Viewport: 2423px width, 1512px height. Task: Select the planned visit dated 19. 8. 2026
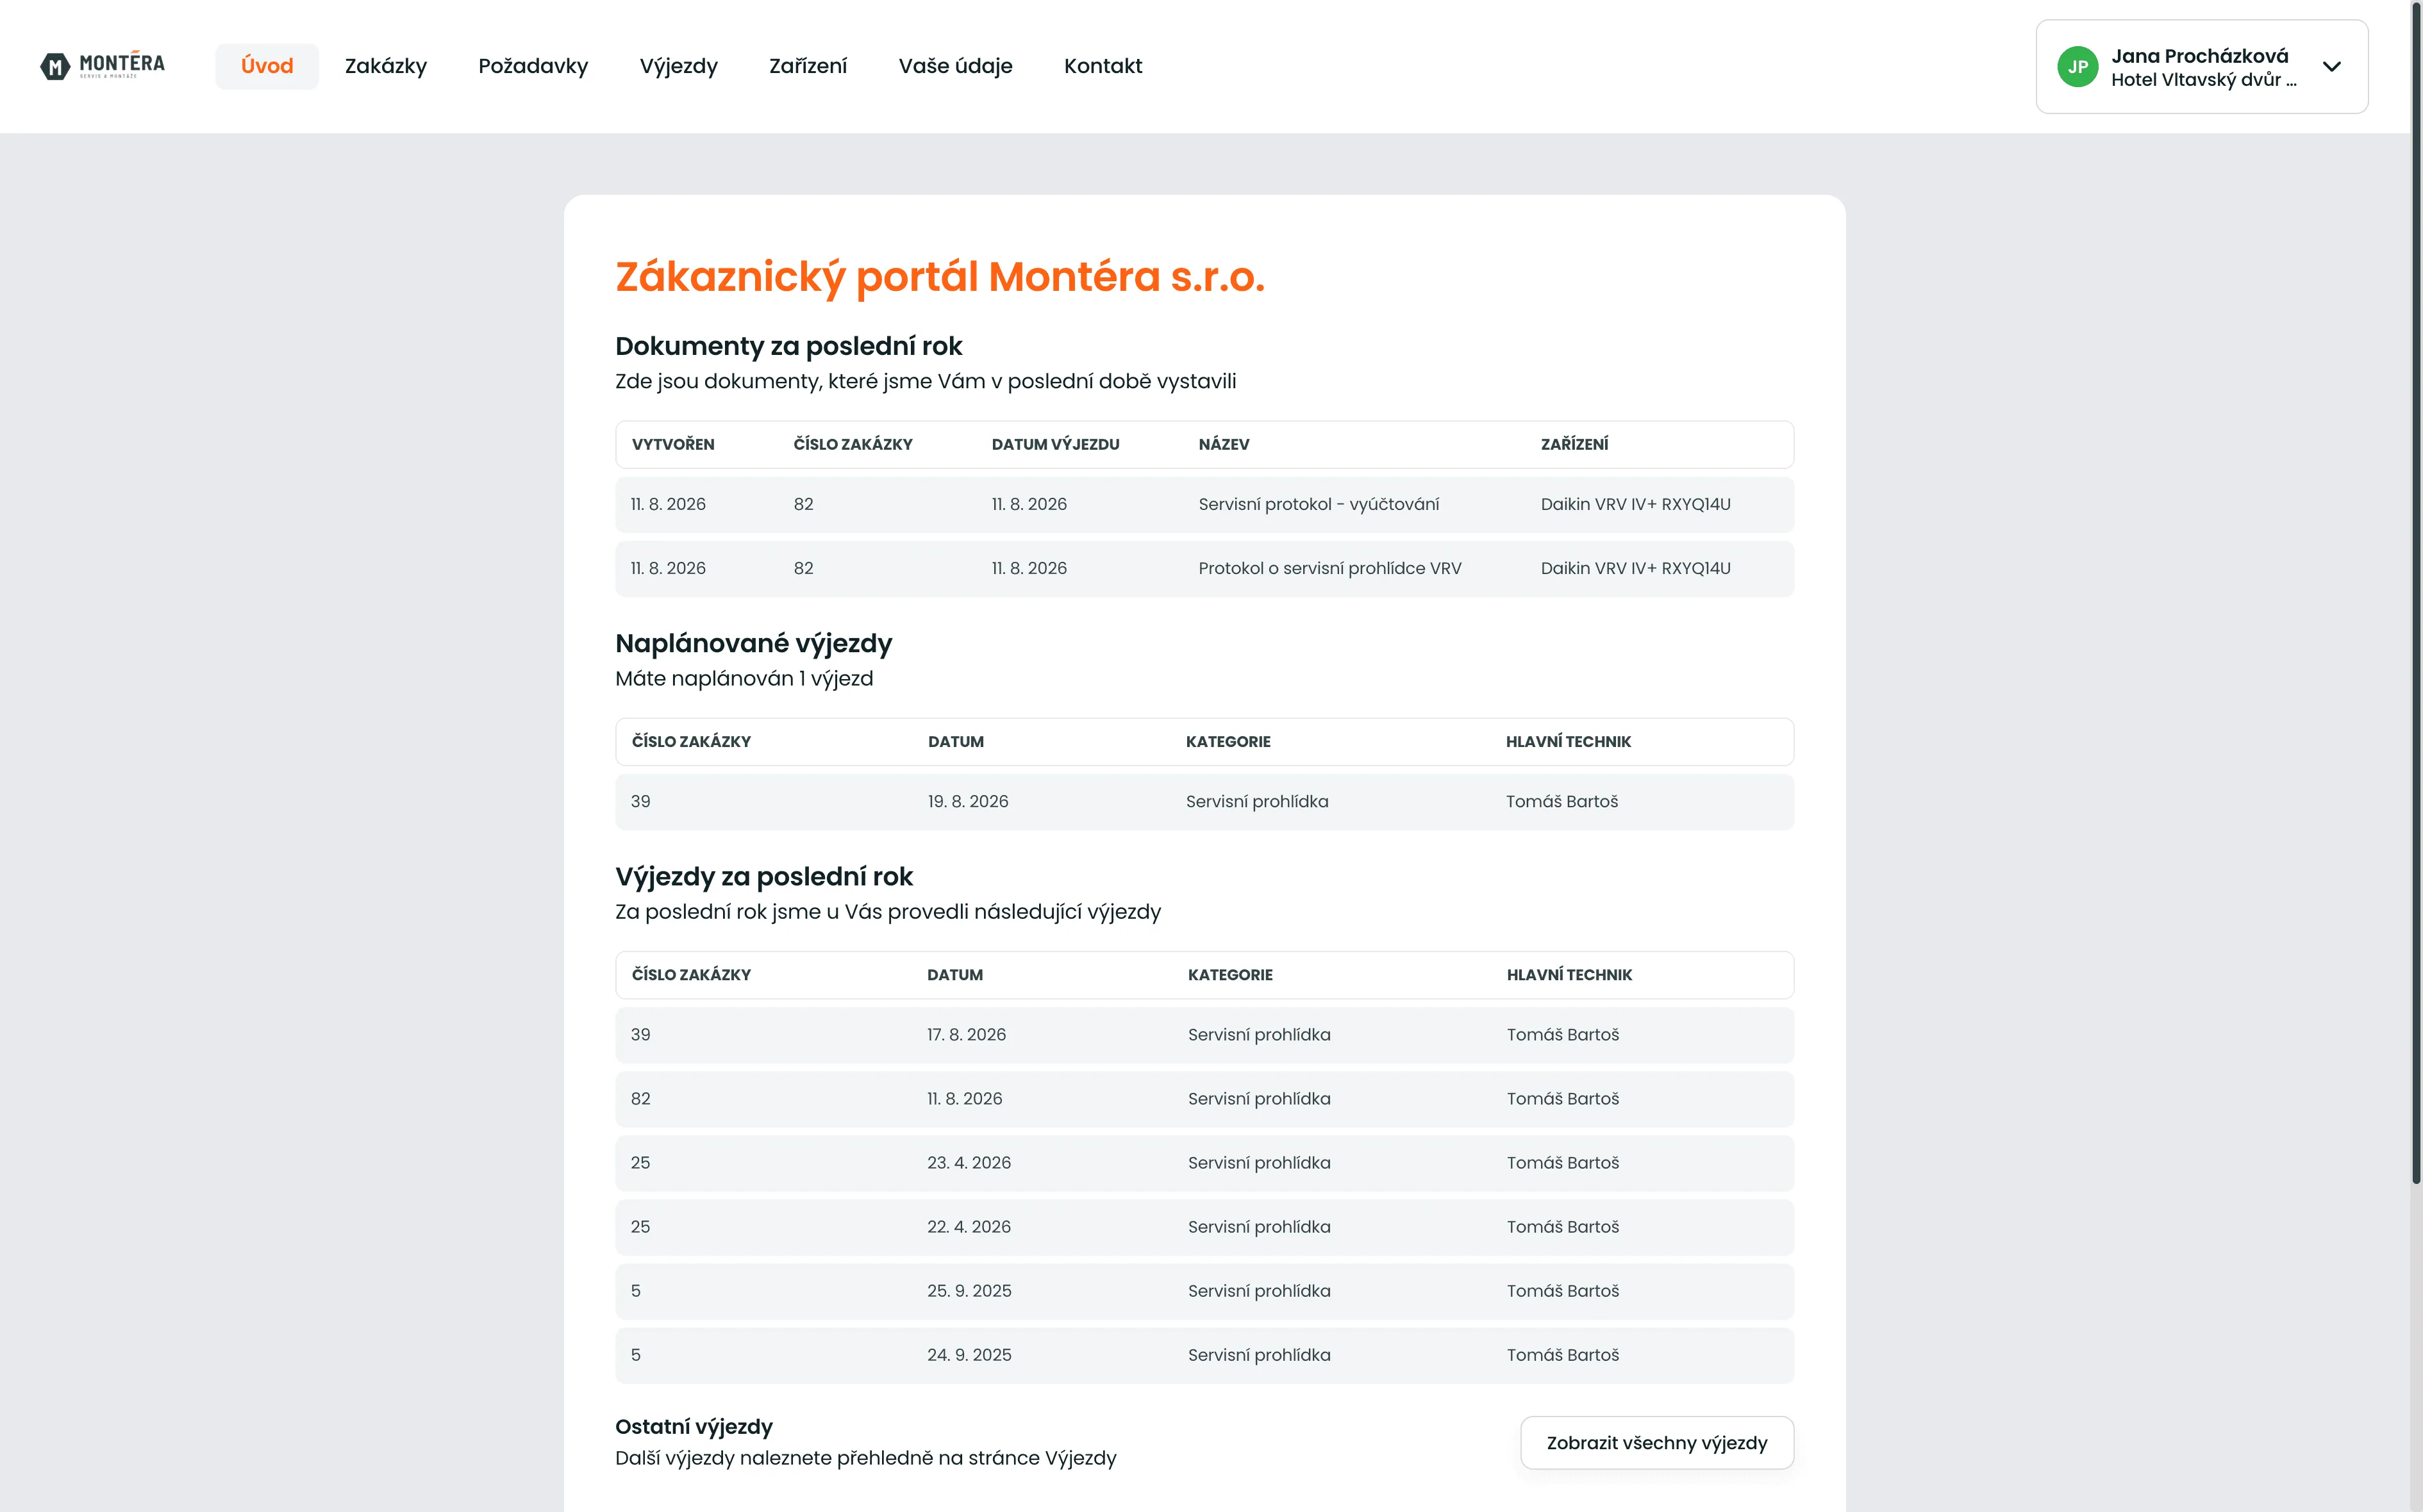pyautogui.click(x=1204, y=801)
